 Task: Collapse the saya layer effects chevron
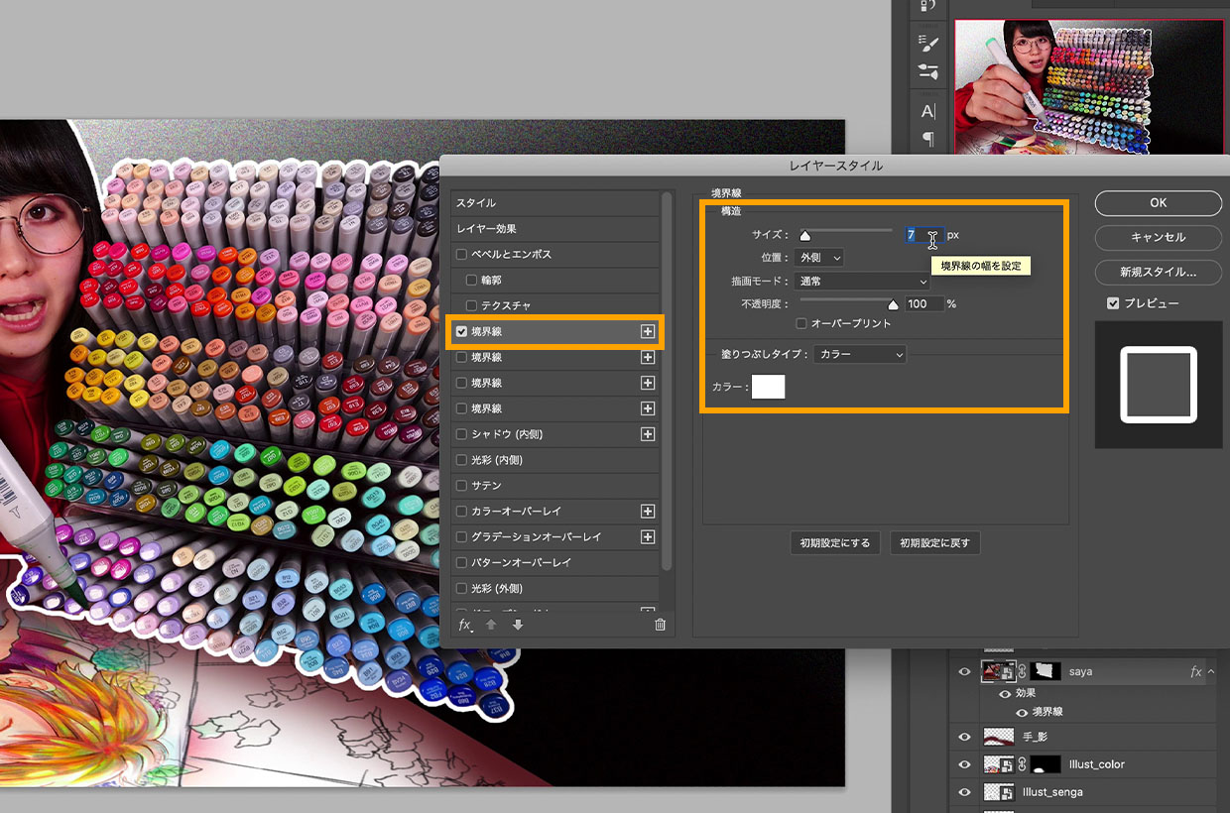[x=1210, y=671]
